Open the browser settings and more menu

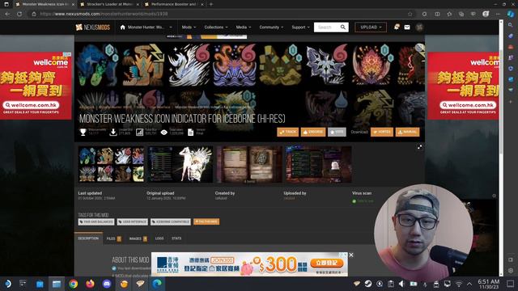[x=498, y=15]
